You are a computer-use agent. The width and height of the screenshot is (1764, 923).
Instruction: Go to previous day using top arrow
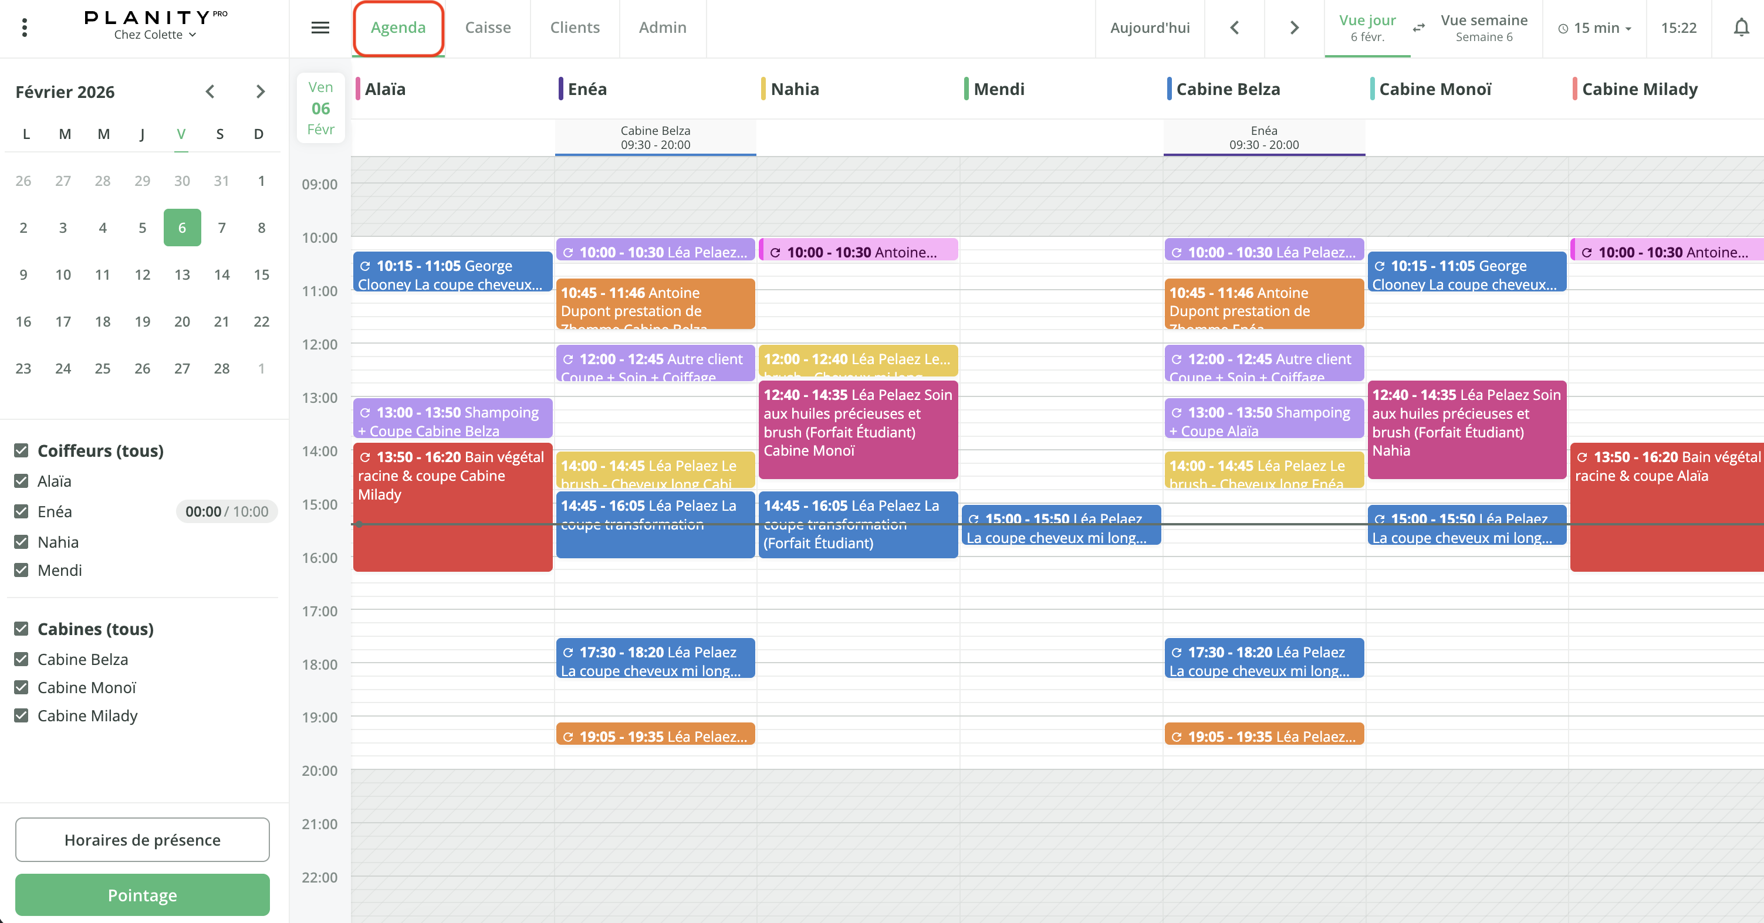click(1234, 28)
